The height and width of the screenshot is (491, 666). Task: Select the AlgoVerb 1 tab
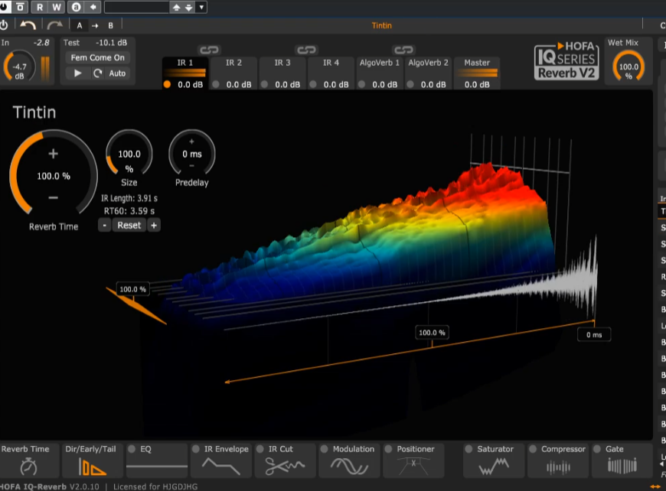coord(379,63)
